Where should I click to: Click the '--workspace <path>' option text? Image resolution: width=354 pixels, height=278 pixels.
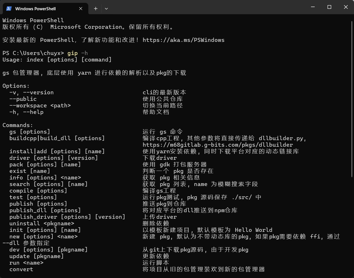pos(40,106)
